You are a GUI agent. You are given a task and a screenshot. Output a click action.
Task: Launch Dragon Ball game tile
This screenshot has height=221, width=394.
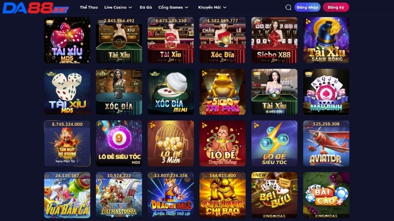point(170,195)
